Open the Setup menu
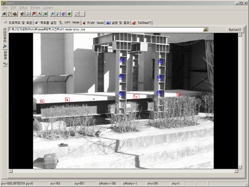The width and height of the screenshot is (249, 187). 23,8
